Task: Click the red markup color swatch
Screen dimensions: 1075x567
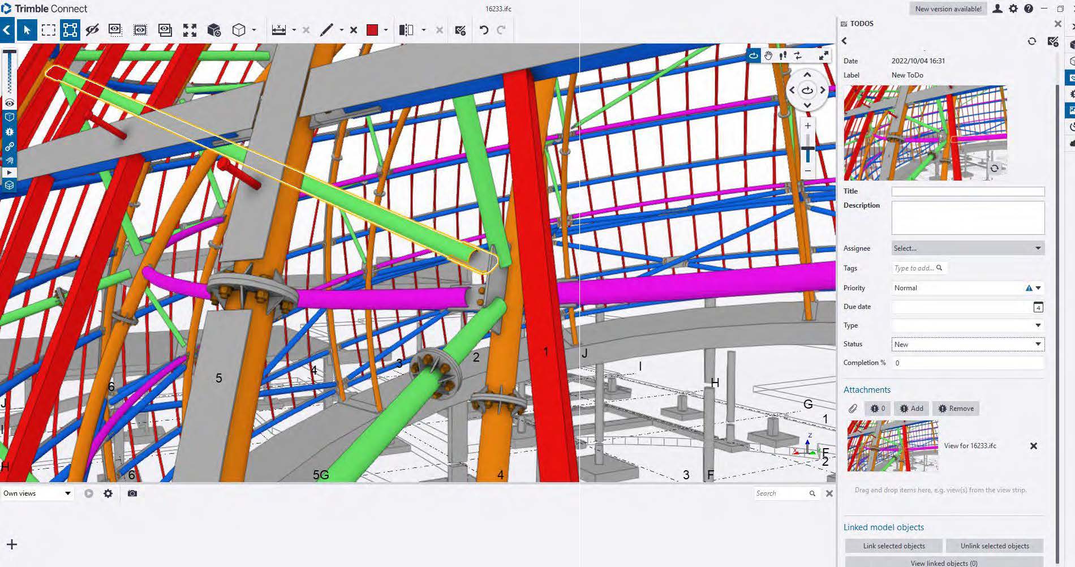Action: (x=372, y=31)
